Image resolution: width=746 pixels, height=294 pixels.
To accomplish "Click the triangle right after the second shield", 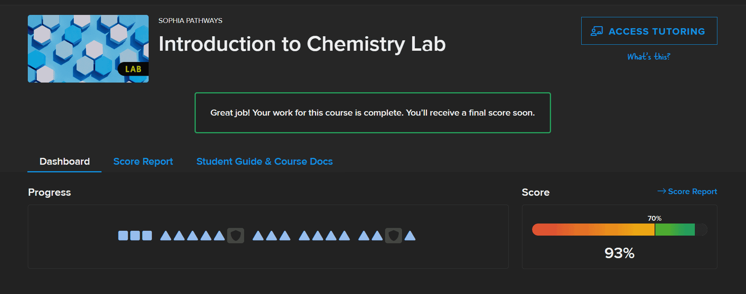I will coord(409,235).
